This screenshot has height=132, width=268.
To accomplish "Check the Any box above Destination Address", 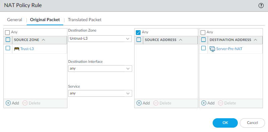I will point(203,33).
